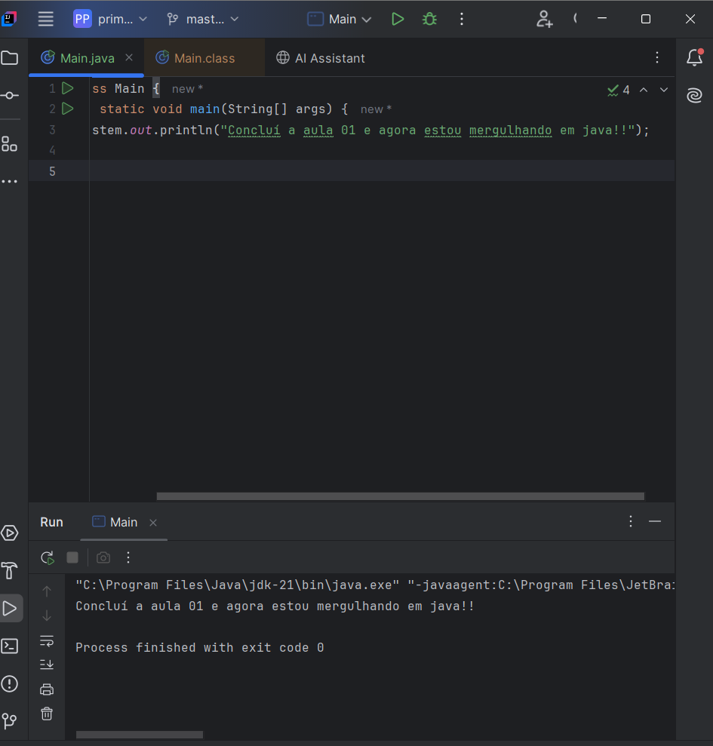This screenshot has height=746, width=713.
Task: Open editor tabs options menu
Action: click(657, 57)
